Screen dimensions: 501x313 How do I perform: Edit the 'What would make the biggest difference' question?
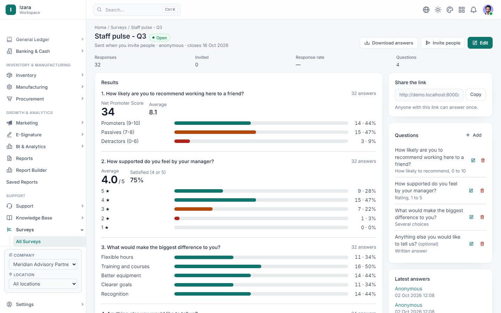pyautogui.click(x=471, y=217)
